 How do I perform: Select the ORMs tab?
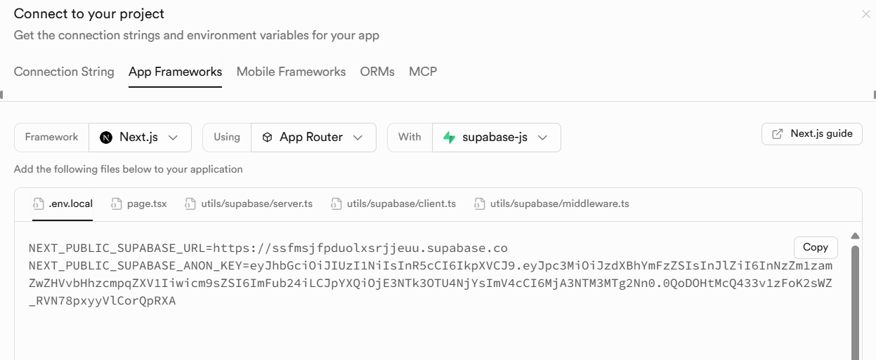pos(377,72)
